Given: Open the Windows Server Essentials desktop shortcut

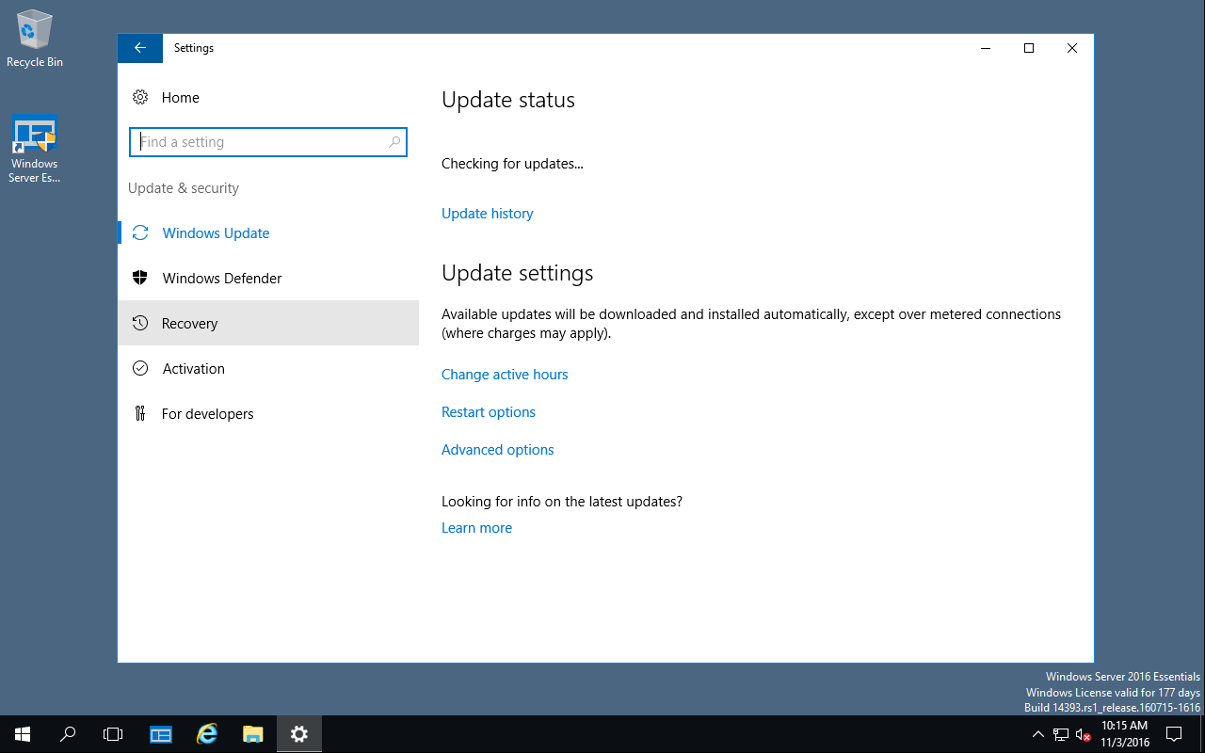Looking at the screenshot, I should coord(35,149).
